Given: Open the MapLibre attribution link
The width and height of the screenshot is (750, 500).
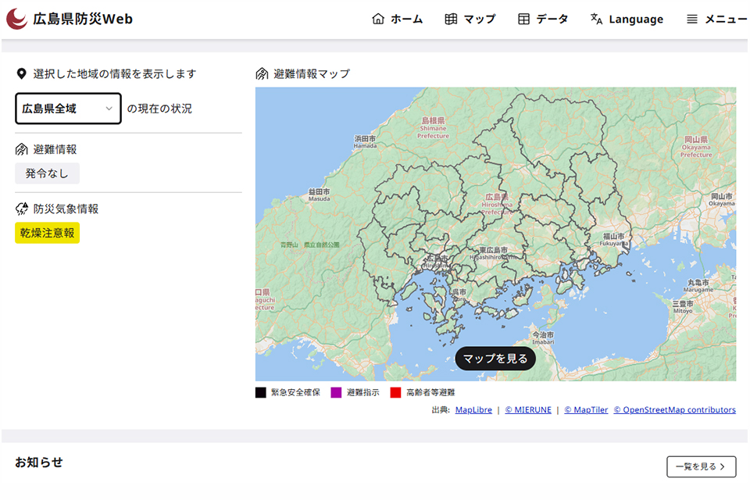Looking at the screenshot, I should point(473,409).
